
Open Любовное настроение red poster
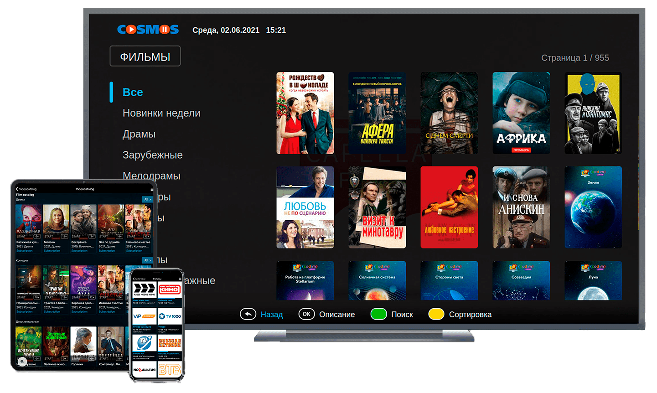pyautogui.click(x=449, y=207)
